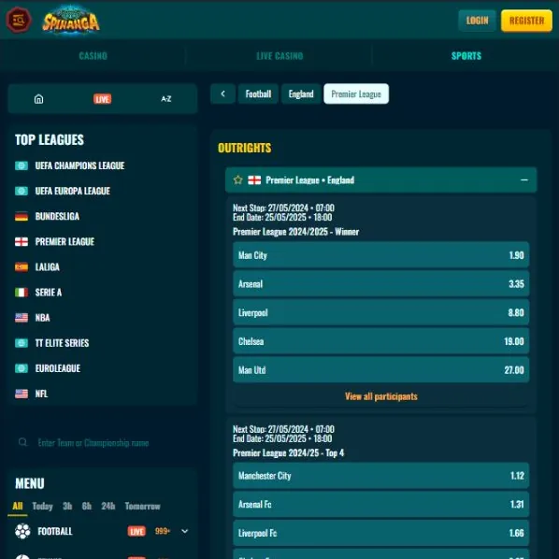The width and height of the screenshot is (559, 559).
Task: Open UEFA Champions League in Top Leagues
Action: point(79,165)
